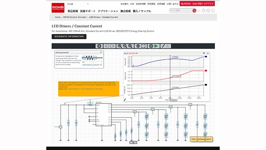The width and height of the screenshot is (266, 150).
Task: Open ROHM Solution Simulator breadcrumb link
Action: [x=75, y=17]
